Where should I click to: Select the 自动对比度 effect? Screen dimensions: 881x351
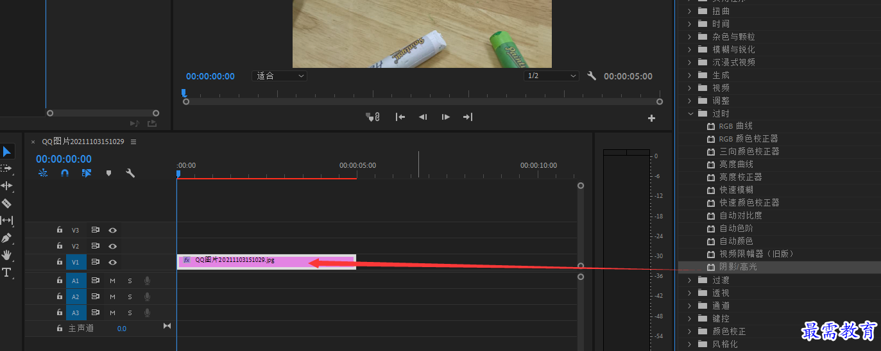(740, 216)
